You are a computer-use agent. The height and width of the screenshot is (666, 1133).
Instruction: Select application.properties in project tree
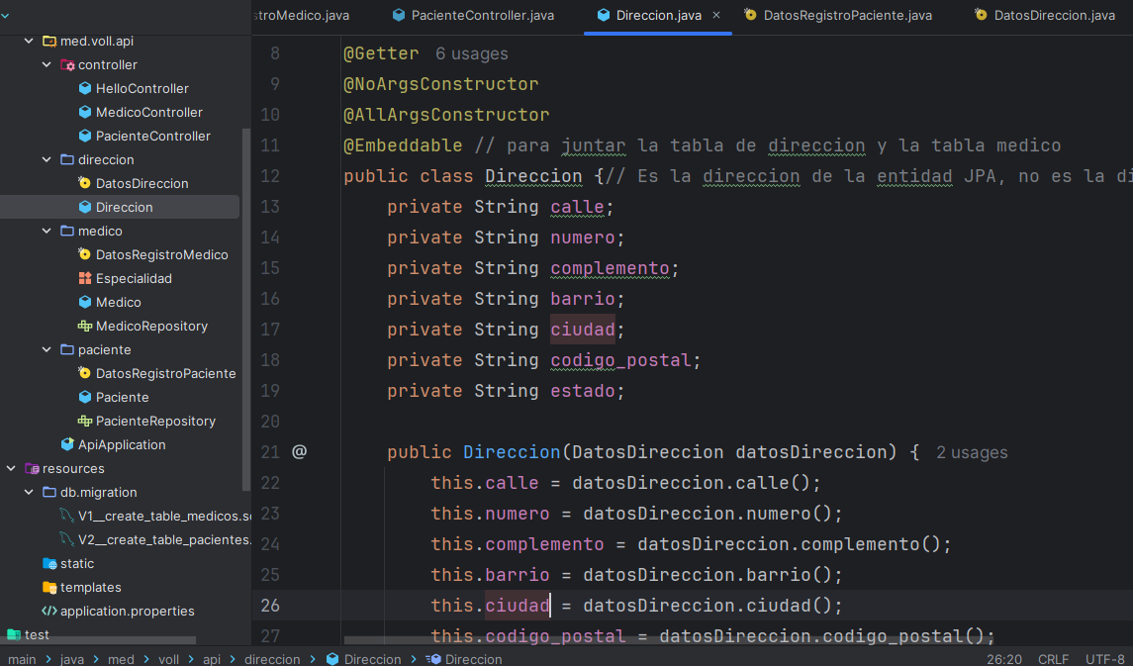(x=128, y=612)
